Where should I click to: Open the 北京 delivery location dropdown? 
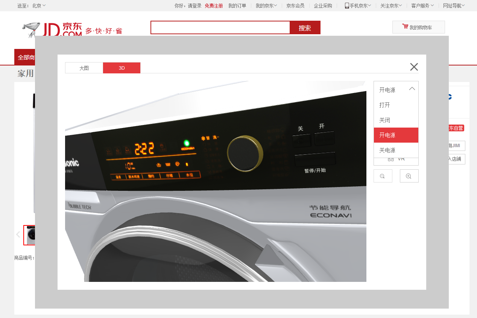(x=39, y=6)
